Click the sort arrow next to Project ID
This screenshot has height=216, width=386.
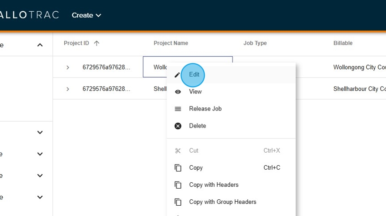[96, 43]
